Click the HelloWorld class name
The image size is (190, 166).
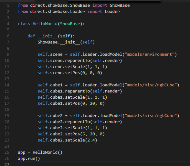coord(45,24)
